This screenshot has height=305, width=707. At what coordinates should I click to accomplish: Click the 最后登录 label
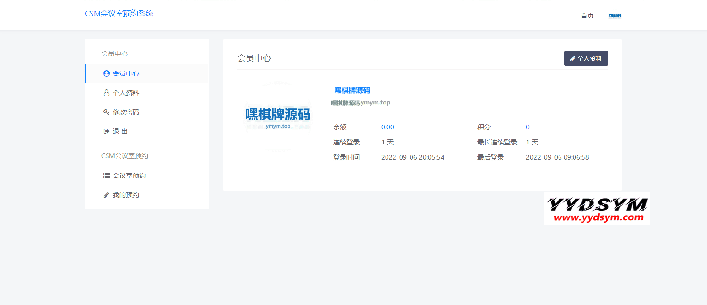click(491, 157)
